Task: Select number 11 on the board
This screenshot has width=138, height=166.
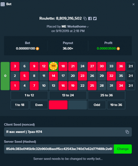Action: [44, 76]
